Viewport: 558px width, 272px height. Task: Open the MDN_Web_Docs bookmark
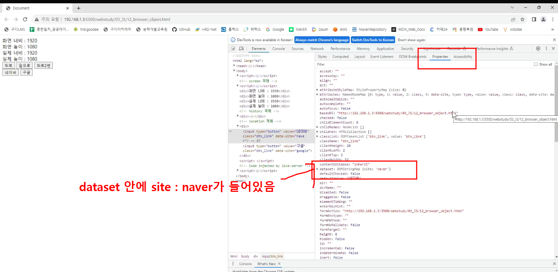408,29
